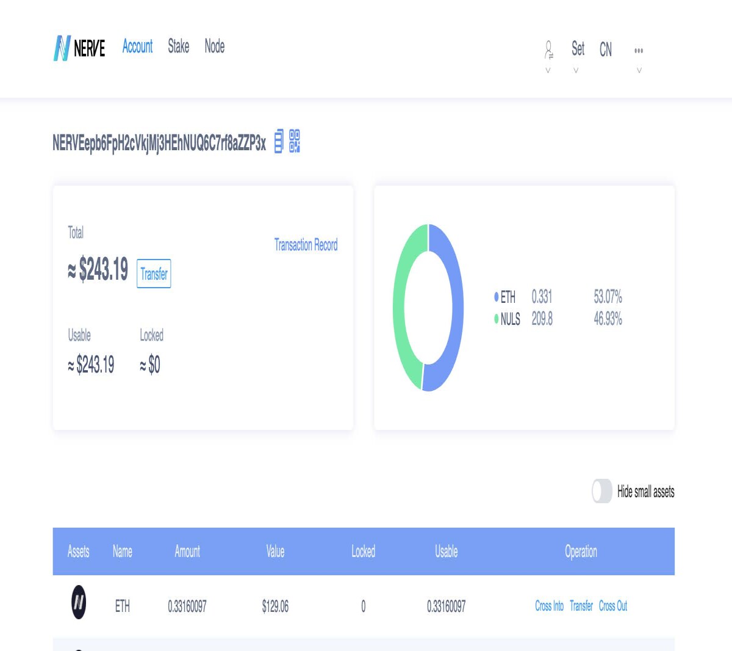
Task: Expand the arrow under user icon
Action: (x=548, y=70)
